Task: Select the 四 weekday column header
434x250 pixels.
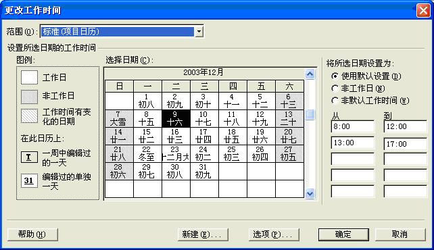Action: (233, 86)
